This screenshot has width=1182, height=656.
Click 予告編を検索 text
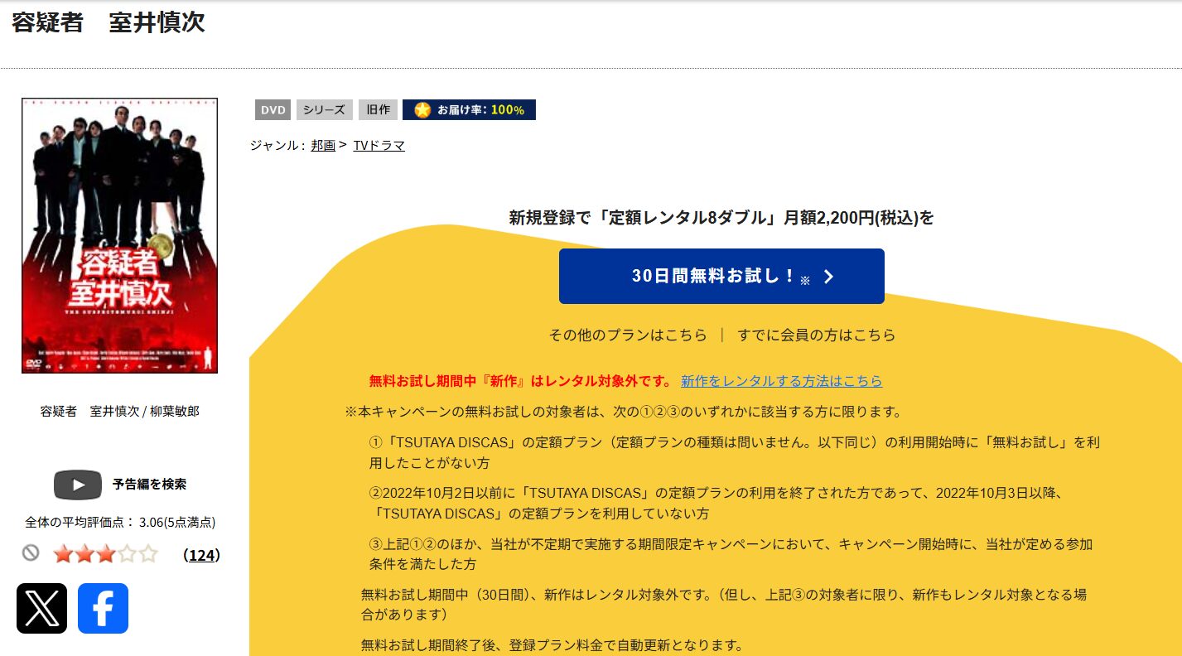click(149, 485)
